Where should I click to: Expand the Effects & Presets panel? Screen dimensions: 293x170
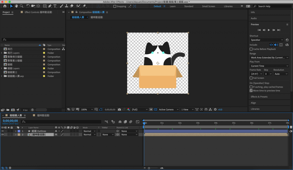point(259,97)
